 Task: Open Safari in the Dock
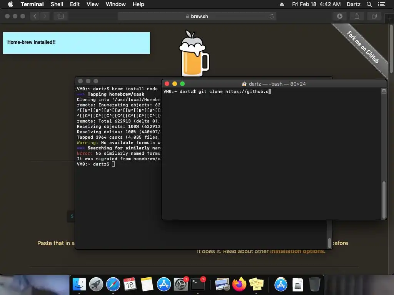(113, 284)
